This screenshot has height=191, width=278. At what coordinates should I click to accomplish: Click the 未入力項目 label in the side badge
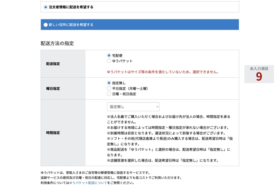[259, 69]
